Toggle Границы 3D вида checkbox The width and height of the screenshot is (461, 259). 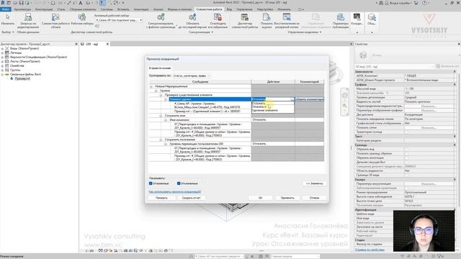coord(406,175)
